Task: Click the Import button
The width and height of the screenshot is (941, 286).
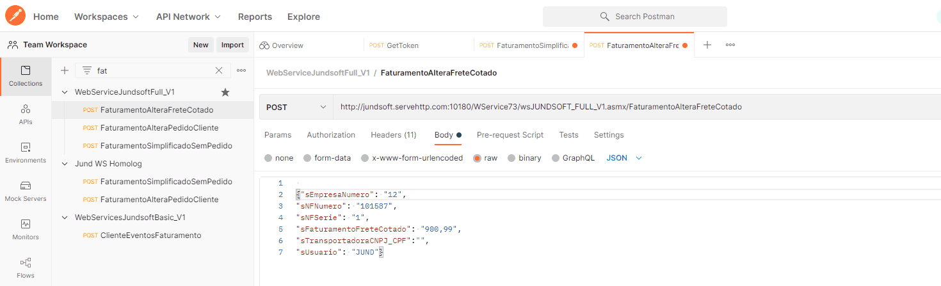Action: pos(232,45)
